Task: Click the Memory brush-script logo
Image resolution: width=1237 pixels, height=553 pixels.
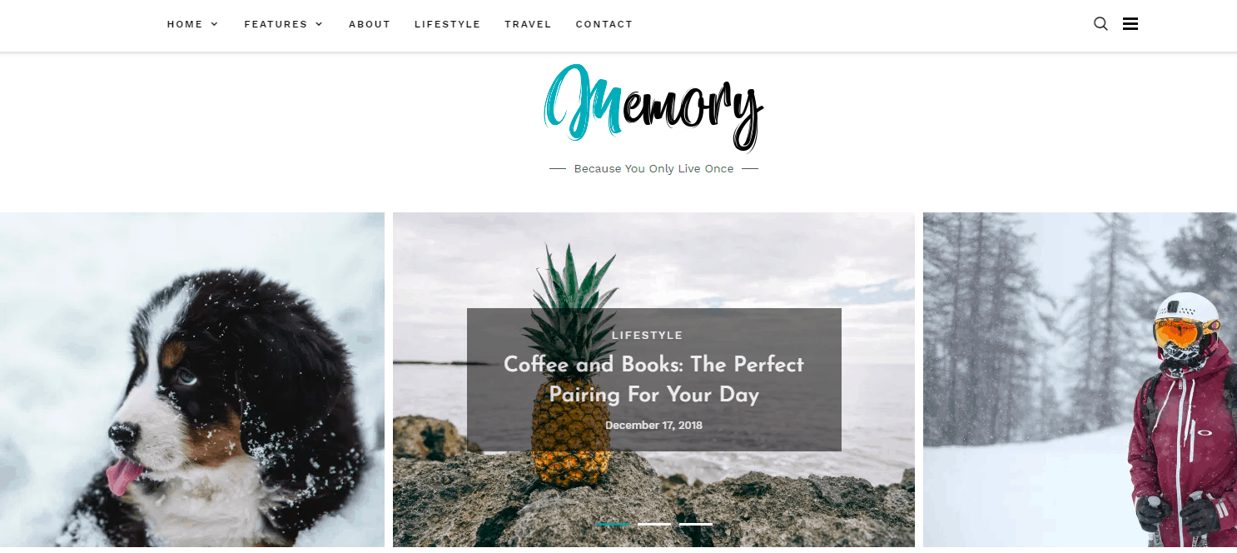Action: (653, 107)
